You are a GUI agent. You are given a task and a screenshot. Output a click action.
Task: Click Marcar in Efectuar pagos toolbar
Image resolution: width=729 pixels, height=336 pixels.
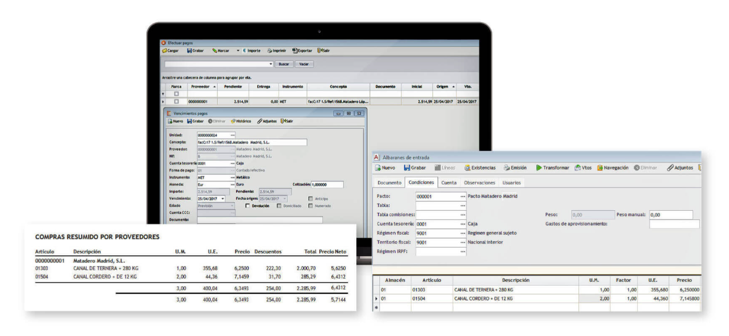[x=221, y=50]
